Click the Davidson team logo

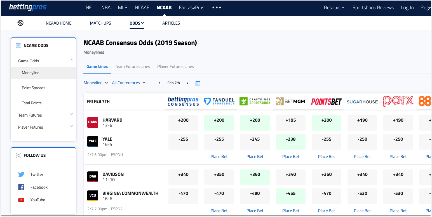tap(93, 177)
